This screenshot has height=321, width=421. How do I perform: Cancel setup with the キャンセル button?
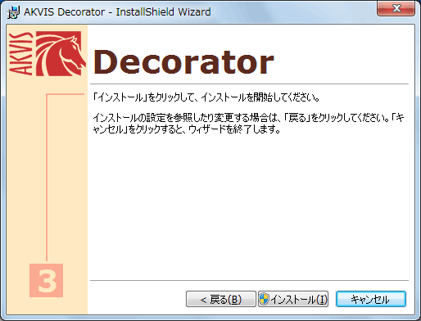coord(371,299)
